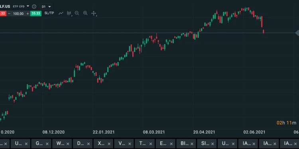Image resolution: width=299 pixels, height=149 pixels.
Task: Close the D... chart tab
Action: pos(88,144)
